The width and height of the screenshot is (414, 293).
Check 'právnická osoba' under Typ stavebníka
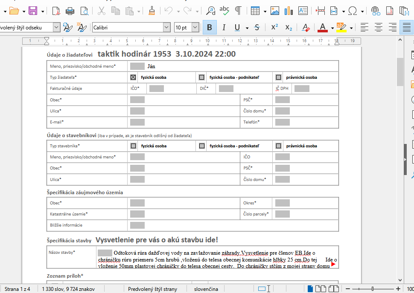tap(278, 146)
